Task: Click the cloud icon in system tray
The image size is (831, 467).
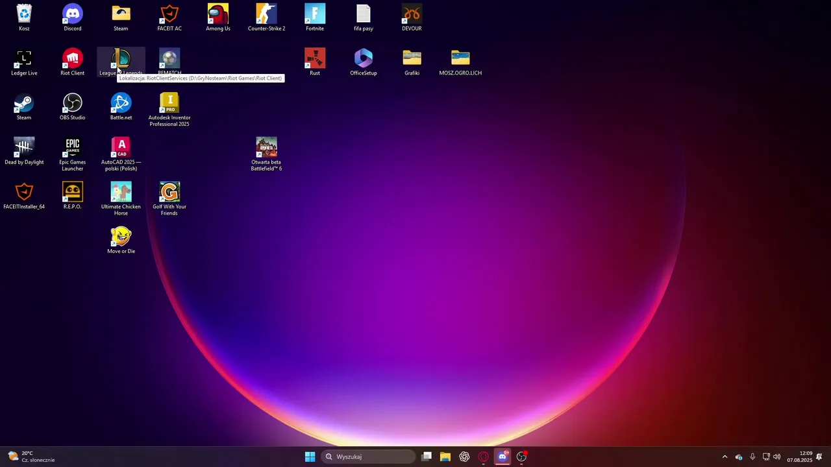Action: pyautogui.click(x=739, y=457)
